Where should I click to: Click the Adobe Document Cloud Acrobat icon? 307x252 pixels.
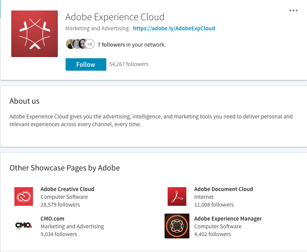click(x=177, y=196)
